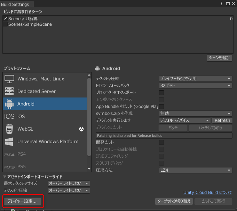Open the Build Settings window options menu

click(222, 3)
